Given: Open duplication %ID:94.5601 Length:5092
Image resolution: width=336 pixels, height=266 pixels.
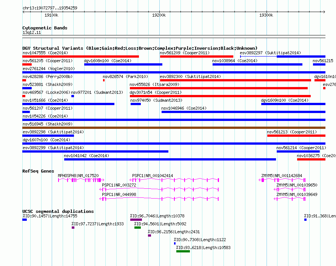Looking at the screenshot, I should tap(160, 224).
